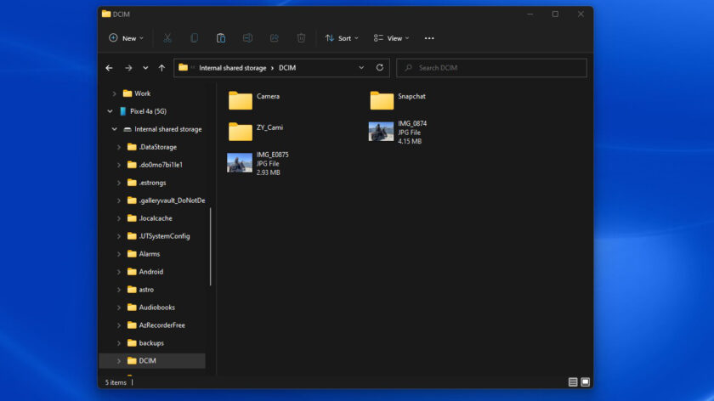Collapse the Pixel 4a (5G) tree node
The width and height of the screenshot is (714, 401).
pyautogui.click(x=110, y=111)
